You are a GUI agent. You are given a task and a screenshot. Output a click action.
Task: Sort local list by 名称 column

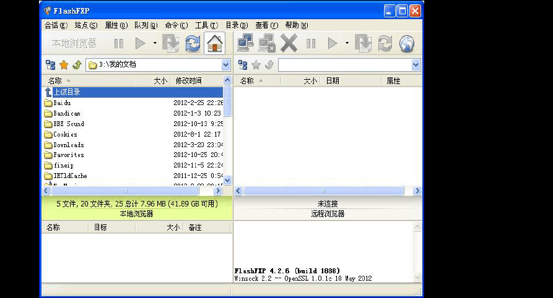88,80
